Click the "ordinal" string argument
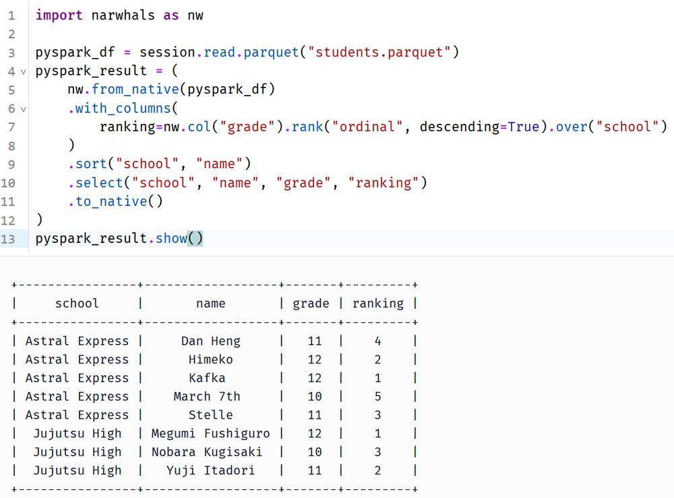Viewport: 674px width, 498px height. [x=367, y=127]
